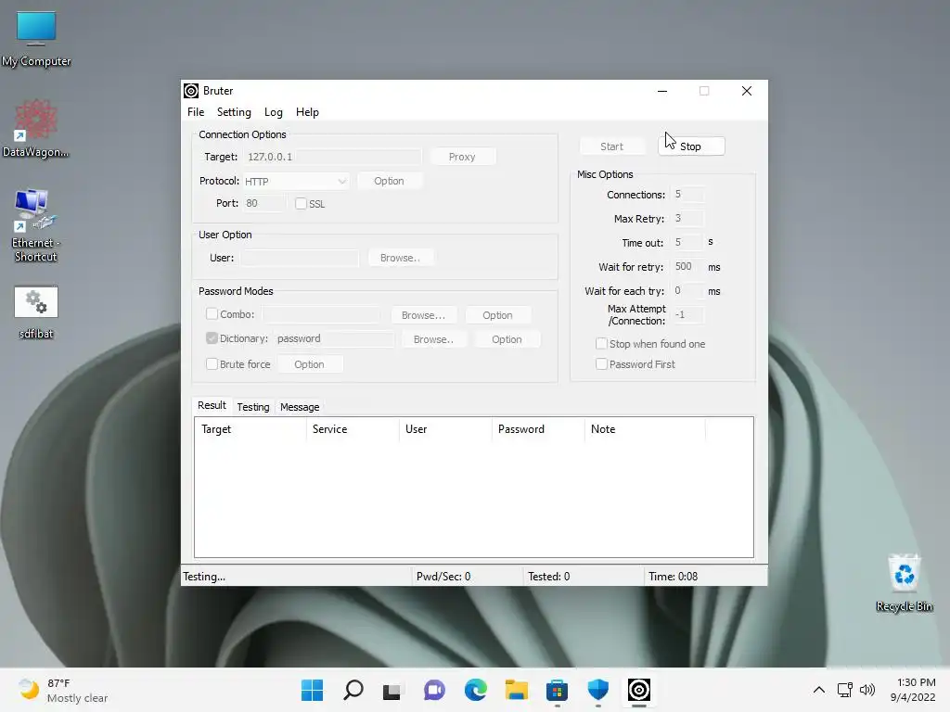Image resolution: width=950 pixels, height=712 pixels.
Task: Open Microsoft Store from taskbar
Action: click(x=557, y=690)
